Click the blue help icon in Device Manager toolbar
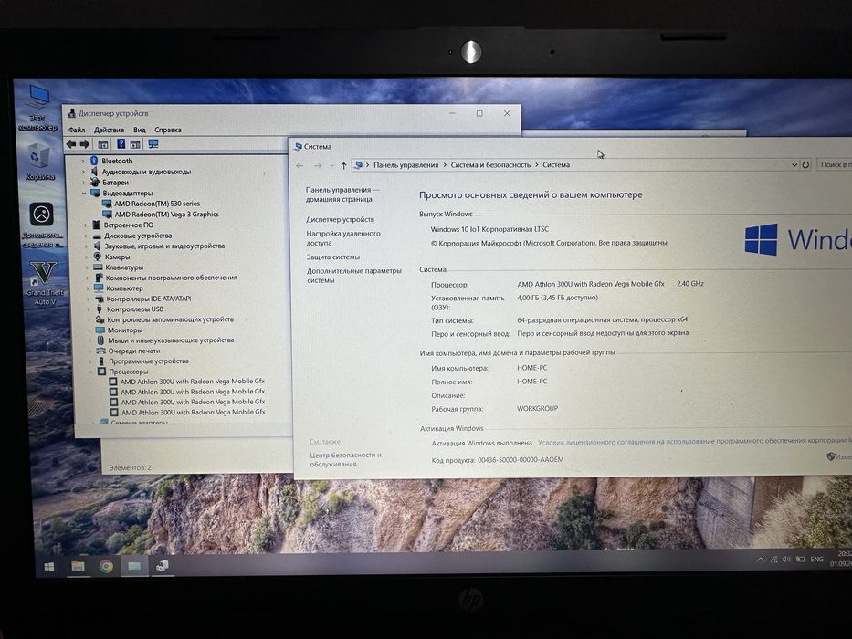852x639 pixels. [121, 144]
